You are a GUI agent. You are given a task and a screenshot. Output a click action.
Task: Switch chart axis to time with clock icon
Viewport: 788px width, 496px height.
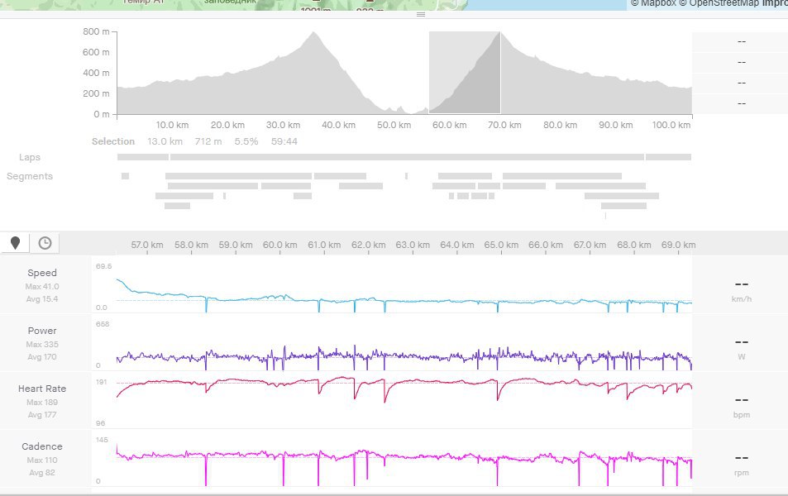pyautogui.click(x=45, y=243)
